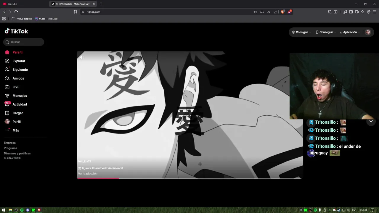This screenshot has height=213, width=379.
Task: Open a new browser tab
Action: tap(101, 4)
